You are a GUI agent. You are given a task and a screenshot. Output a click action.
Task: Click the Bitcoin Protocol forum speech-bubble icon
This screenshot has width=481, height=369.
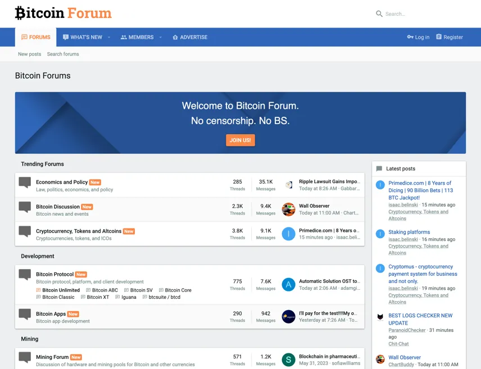point(25,275)
